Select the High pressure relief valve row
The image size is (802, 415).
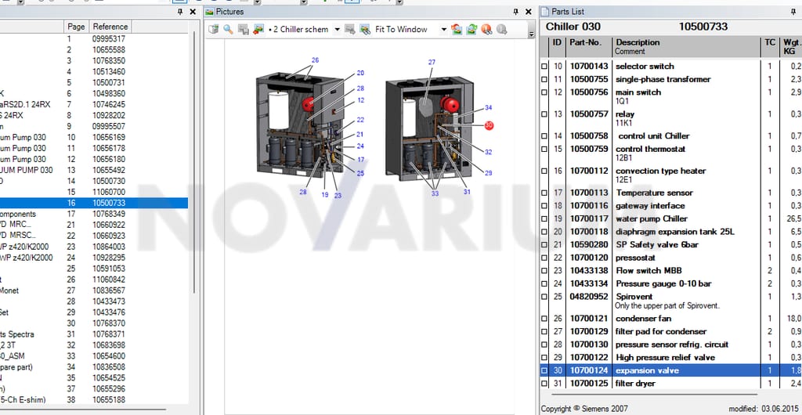[x=671, y=357]
